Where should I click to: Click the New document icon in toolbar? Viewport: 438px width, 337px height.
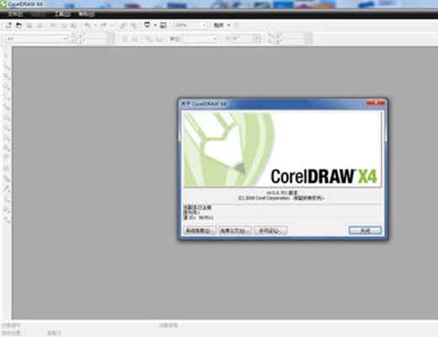[8, 25]
